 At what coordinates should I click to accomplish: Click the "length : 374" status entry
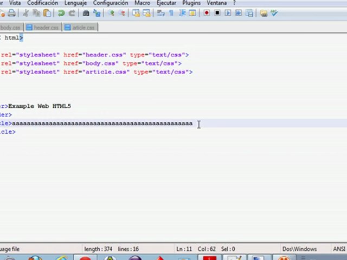click(x=98, y=249)
